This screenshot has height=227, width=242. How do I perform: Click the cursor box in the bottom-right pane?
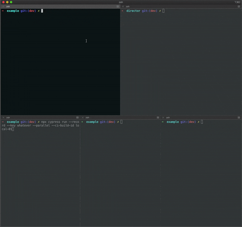tap(202, 122)
